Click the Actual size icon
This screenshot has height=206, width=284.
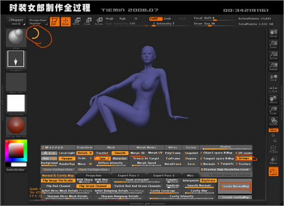click(273, 55)
